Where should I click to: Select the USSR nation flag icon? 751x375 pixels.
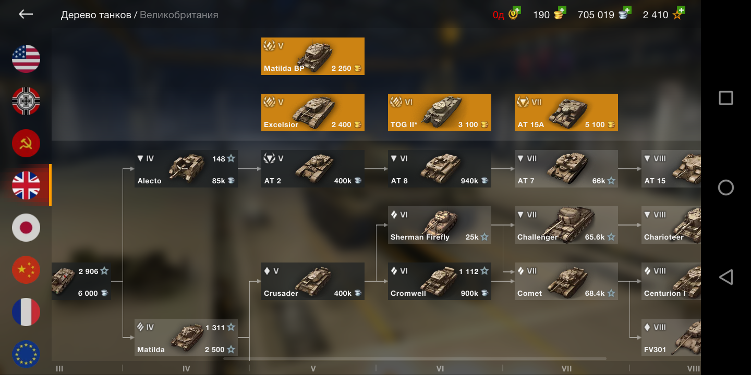pyautogui.click(x=26, y=143)
